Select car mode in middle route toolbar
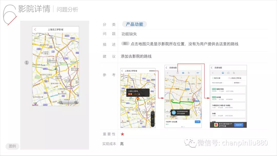The image size is (277, 156). tap(183, 73)
